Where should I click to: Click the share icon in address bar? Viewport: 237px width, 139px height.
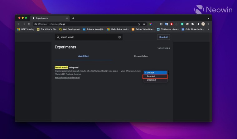click(139, 24)
